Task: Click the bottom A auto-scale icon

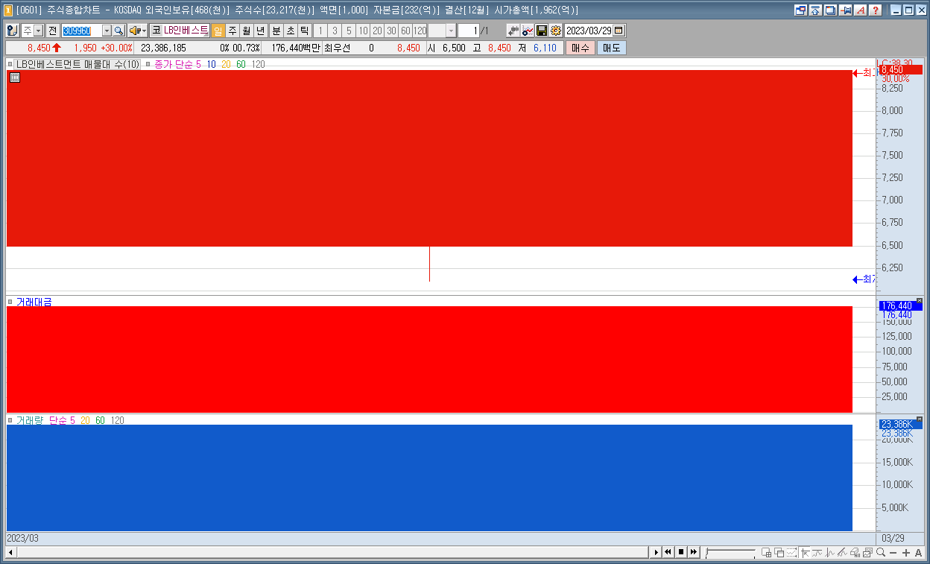Action: pyautogui.click(x=918, y=552)
